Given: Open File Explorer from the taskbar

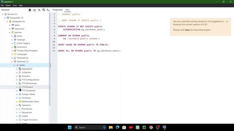Looking at the screenshot, I should [x=111, y=127].
